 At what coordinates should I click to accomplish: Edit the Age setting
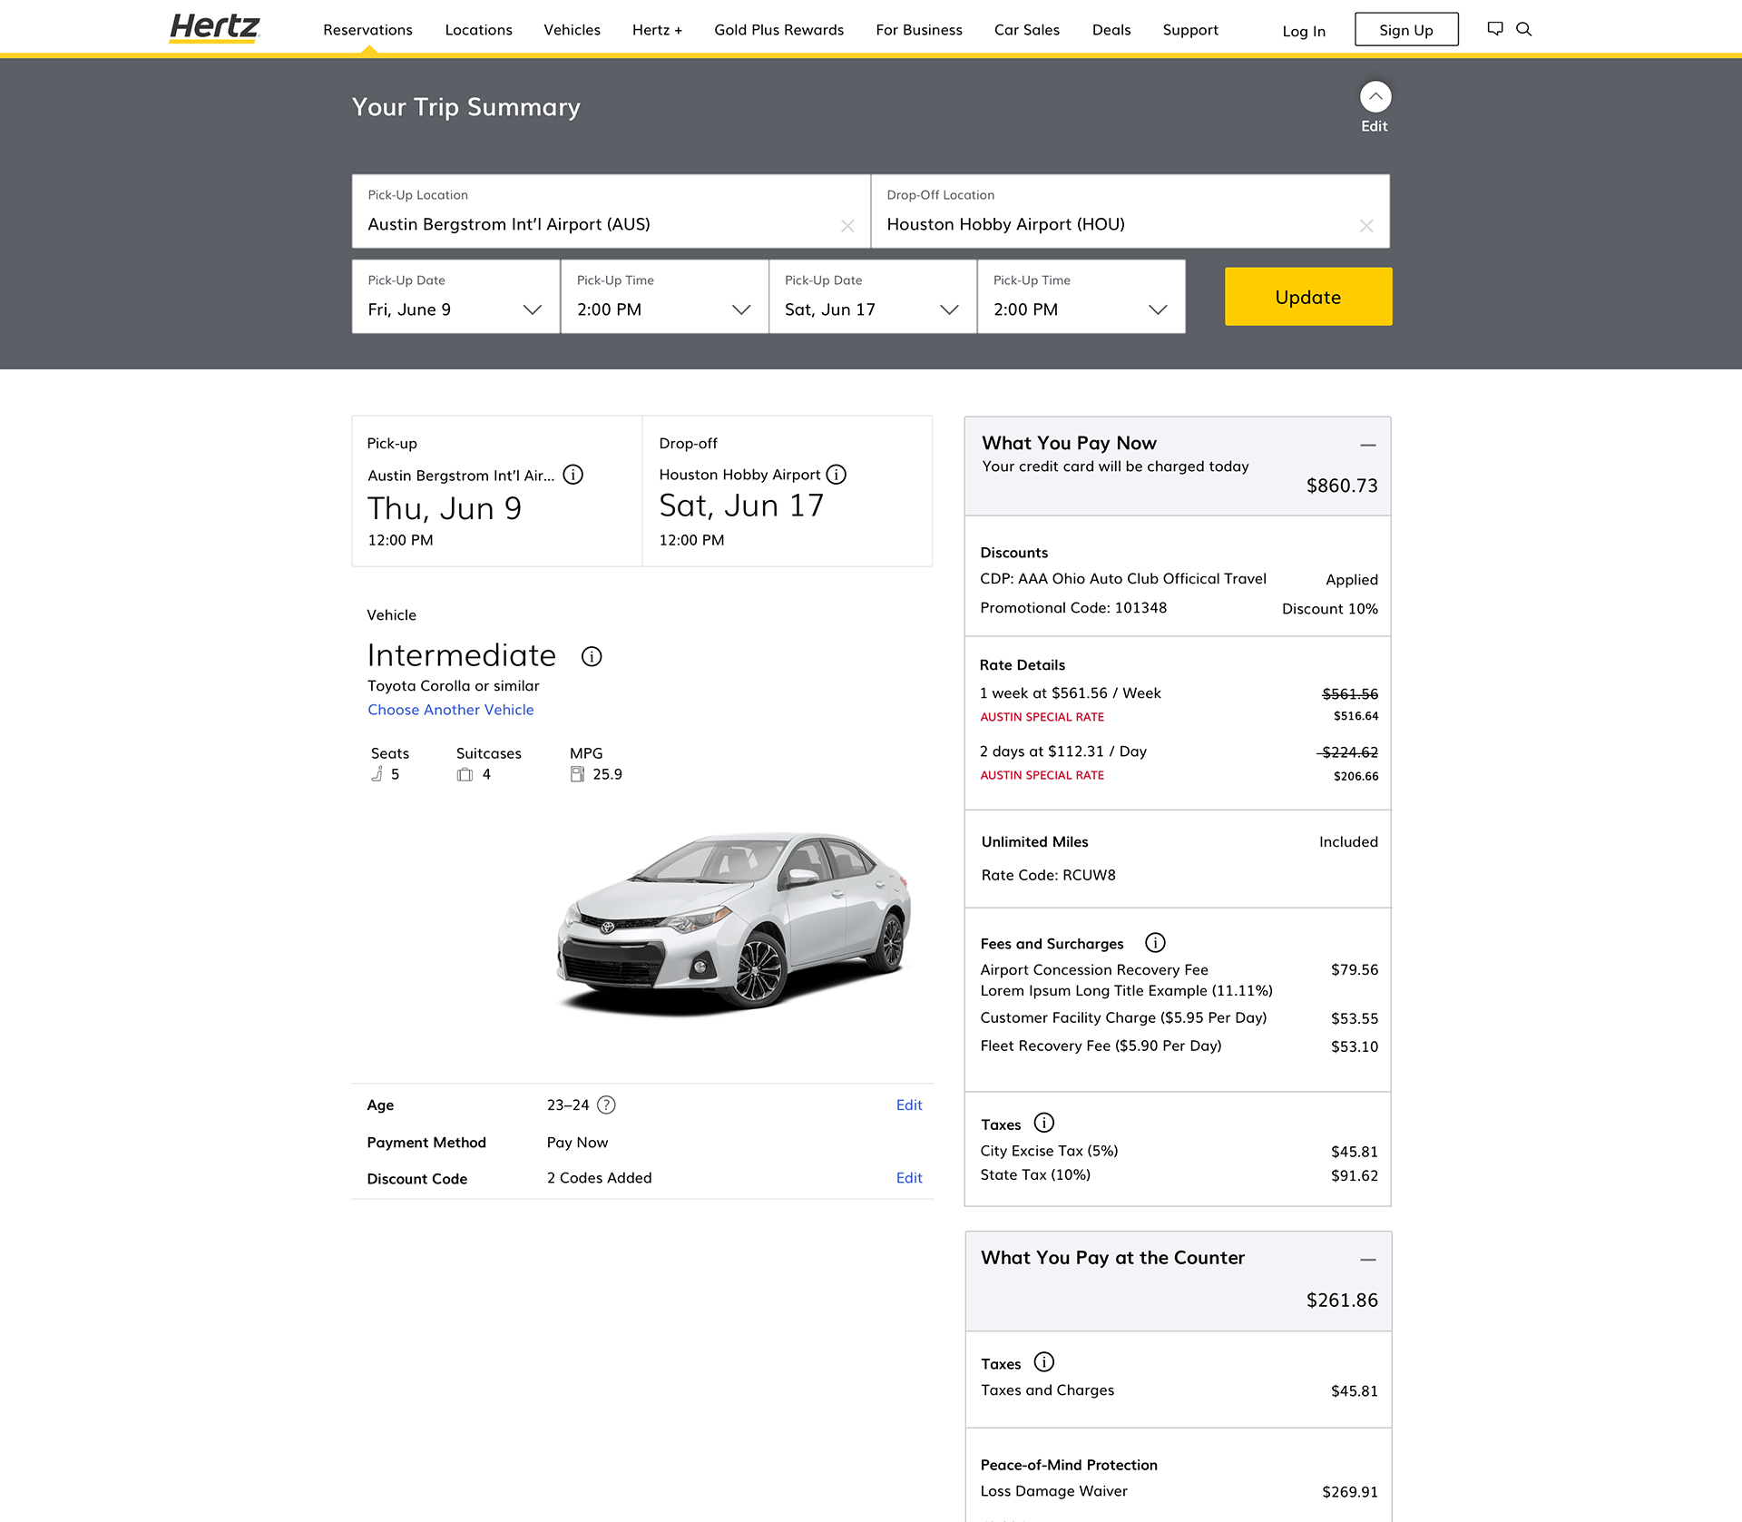(x=909, y=1105)
